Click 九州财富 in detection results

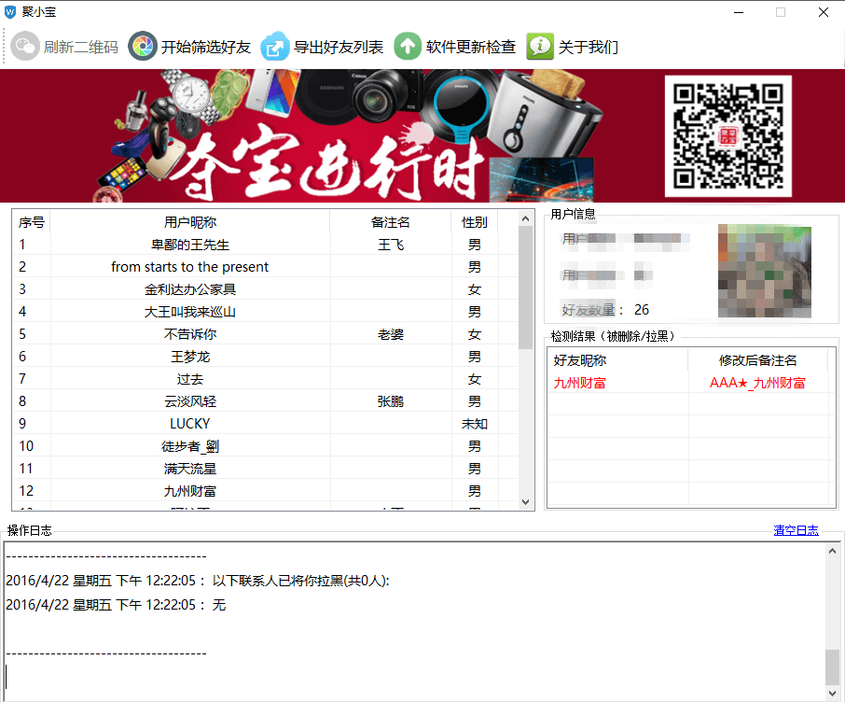click(x=579, y=383)
